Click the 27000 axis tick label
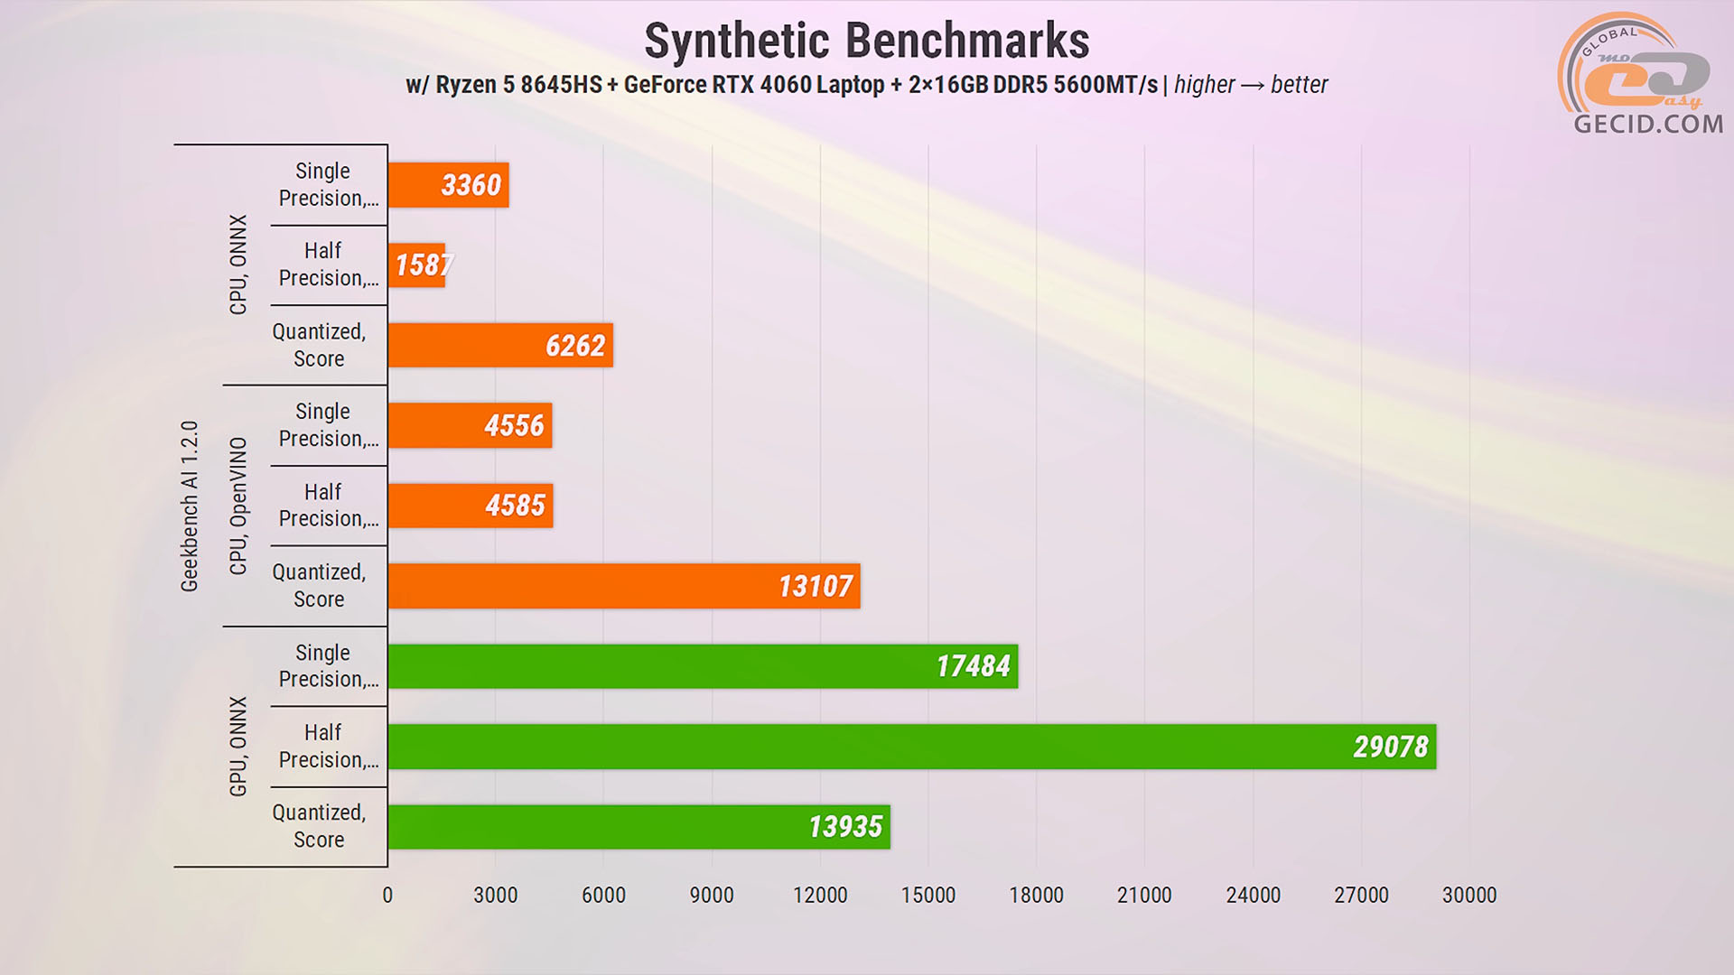The width and height of the screenshot is (1734, 975). (1361, 896)
